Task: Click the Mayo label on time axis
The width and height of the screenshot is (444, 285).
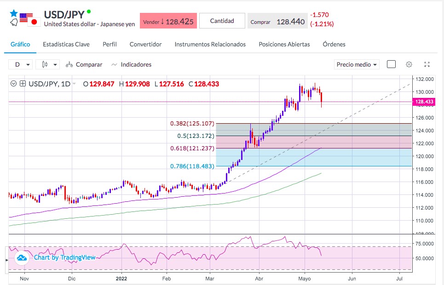Action: pos(305,279)
